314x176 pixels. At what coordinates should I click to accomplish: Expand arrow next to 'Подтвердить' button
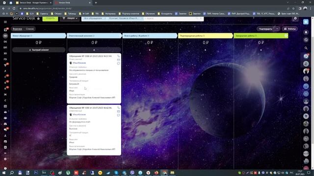pyautogui.click(x=277, y=29)
